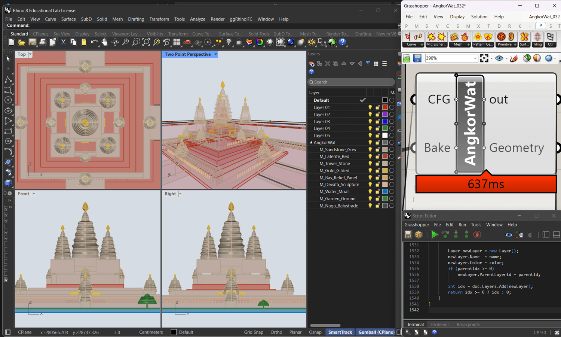Click the M_Laterite_Red layer color swatch
This screenshot has width=561, height=337.
pos(385,157)
